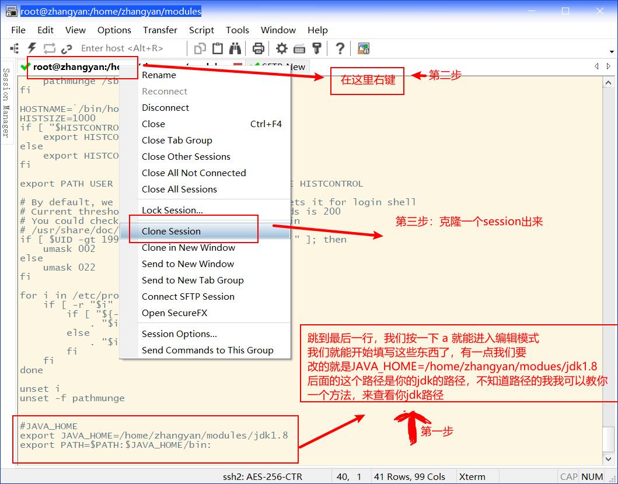Image resolution: width=618 pixels, height=484 pixels.
Task: Click the Paste clipboard icon
Action: tap(217, 48)
